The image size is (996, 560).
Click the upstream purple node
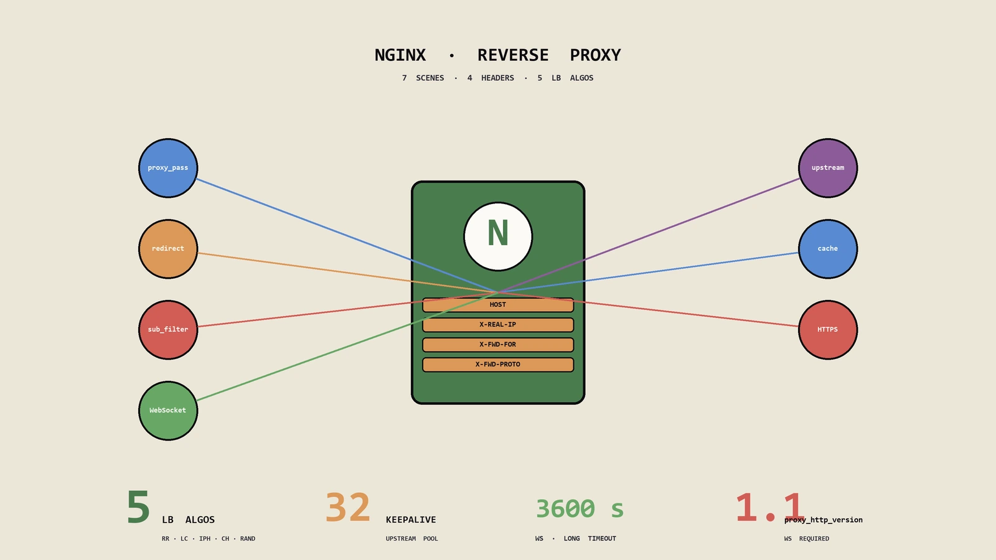(x=828, y=168)
